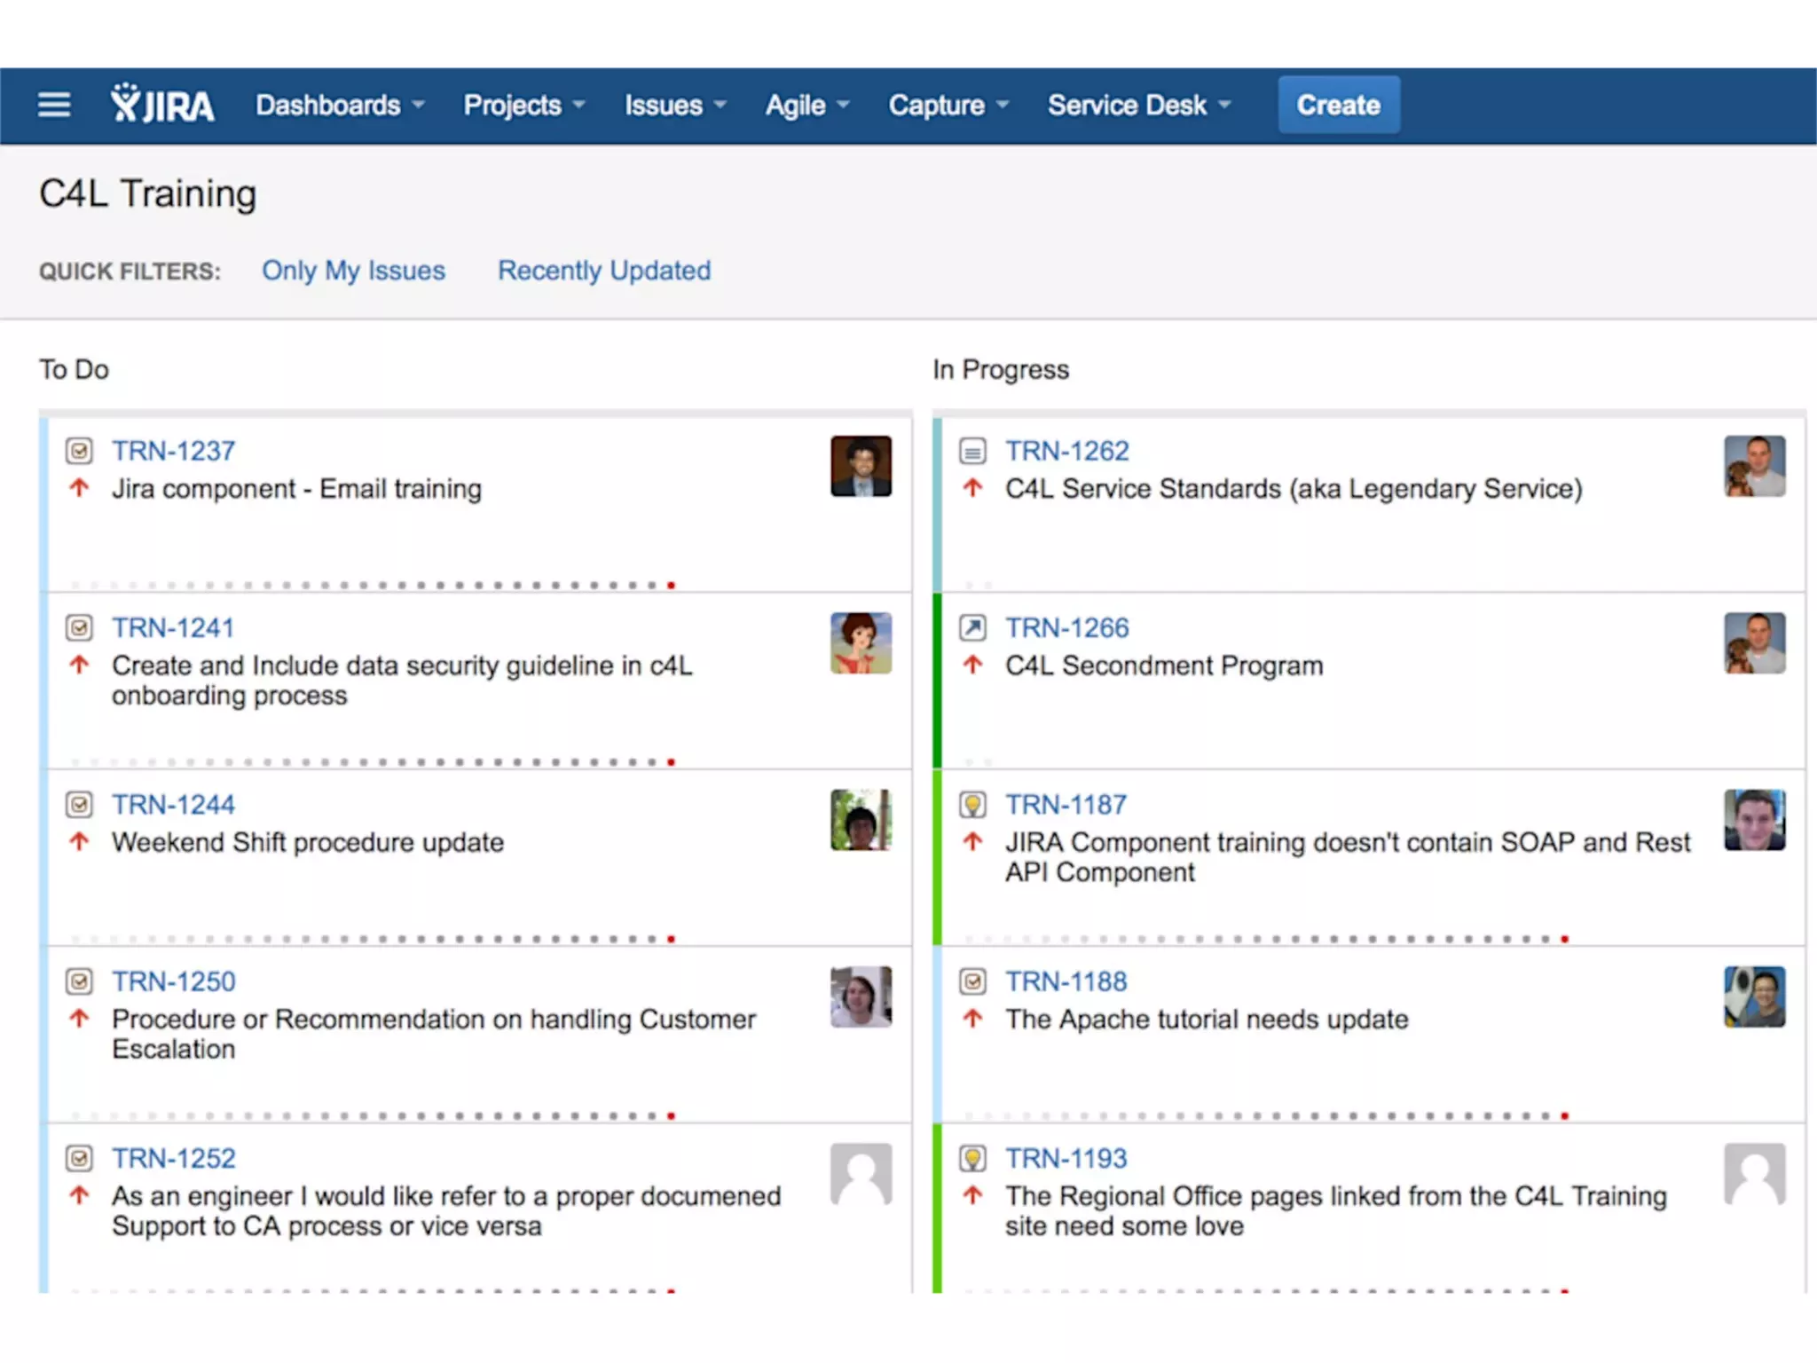Open issue link TRN-1241
This screenshot has width=1817, height=1363.
173,628
